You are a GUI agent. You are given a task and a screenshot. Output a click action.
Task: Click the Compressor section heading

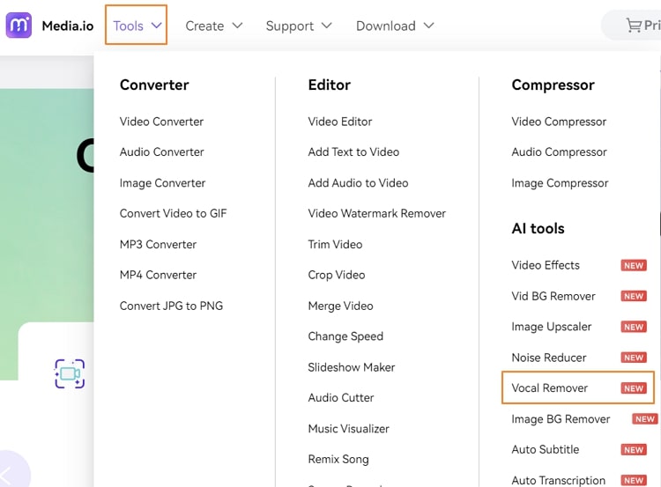pyautogui.click(x=553, y=85)
